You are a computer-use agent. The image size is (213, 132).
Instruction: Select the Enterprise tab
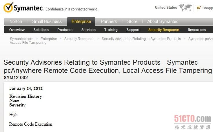point(81,21)
